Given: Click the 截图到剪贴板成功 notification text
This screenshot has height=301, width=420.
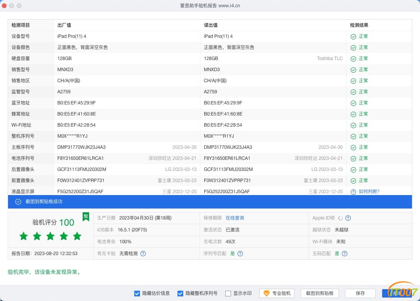Looking at the screenshot, I should 44,202.
